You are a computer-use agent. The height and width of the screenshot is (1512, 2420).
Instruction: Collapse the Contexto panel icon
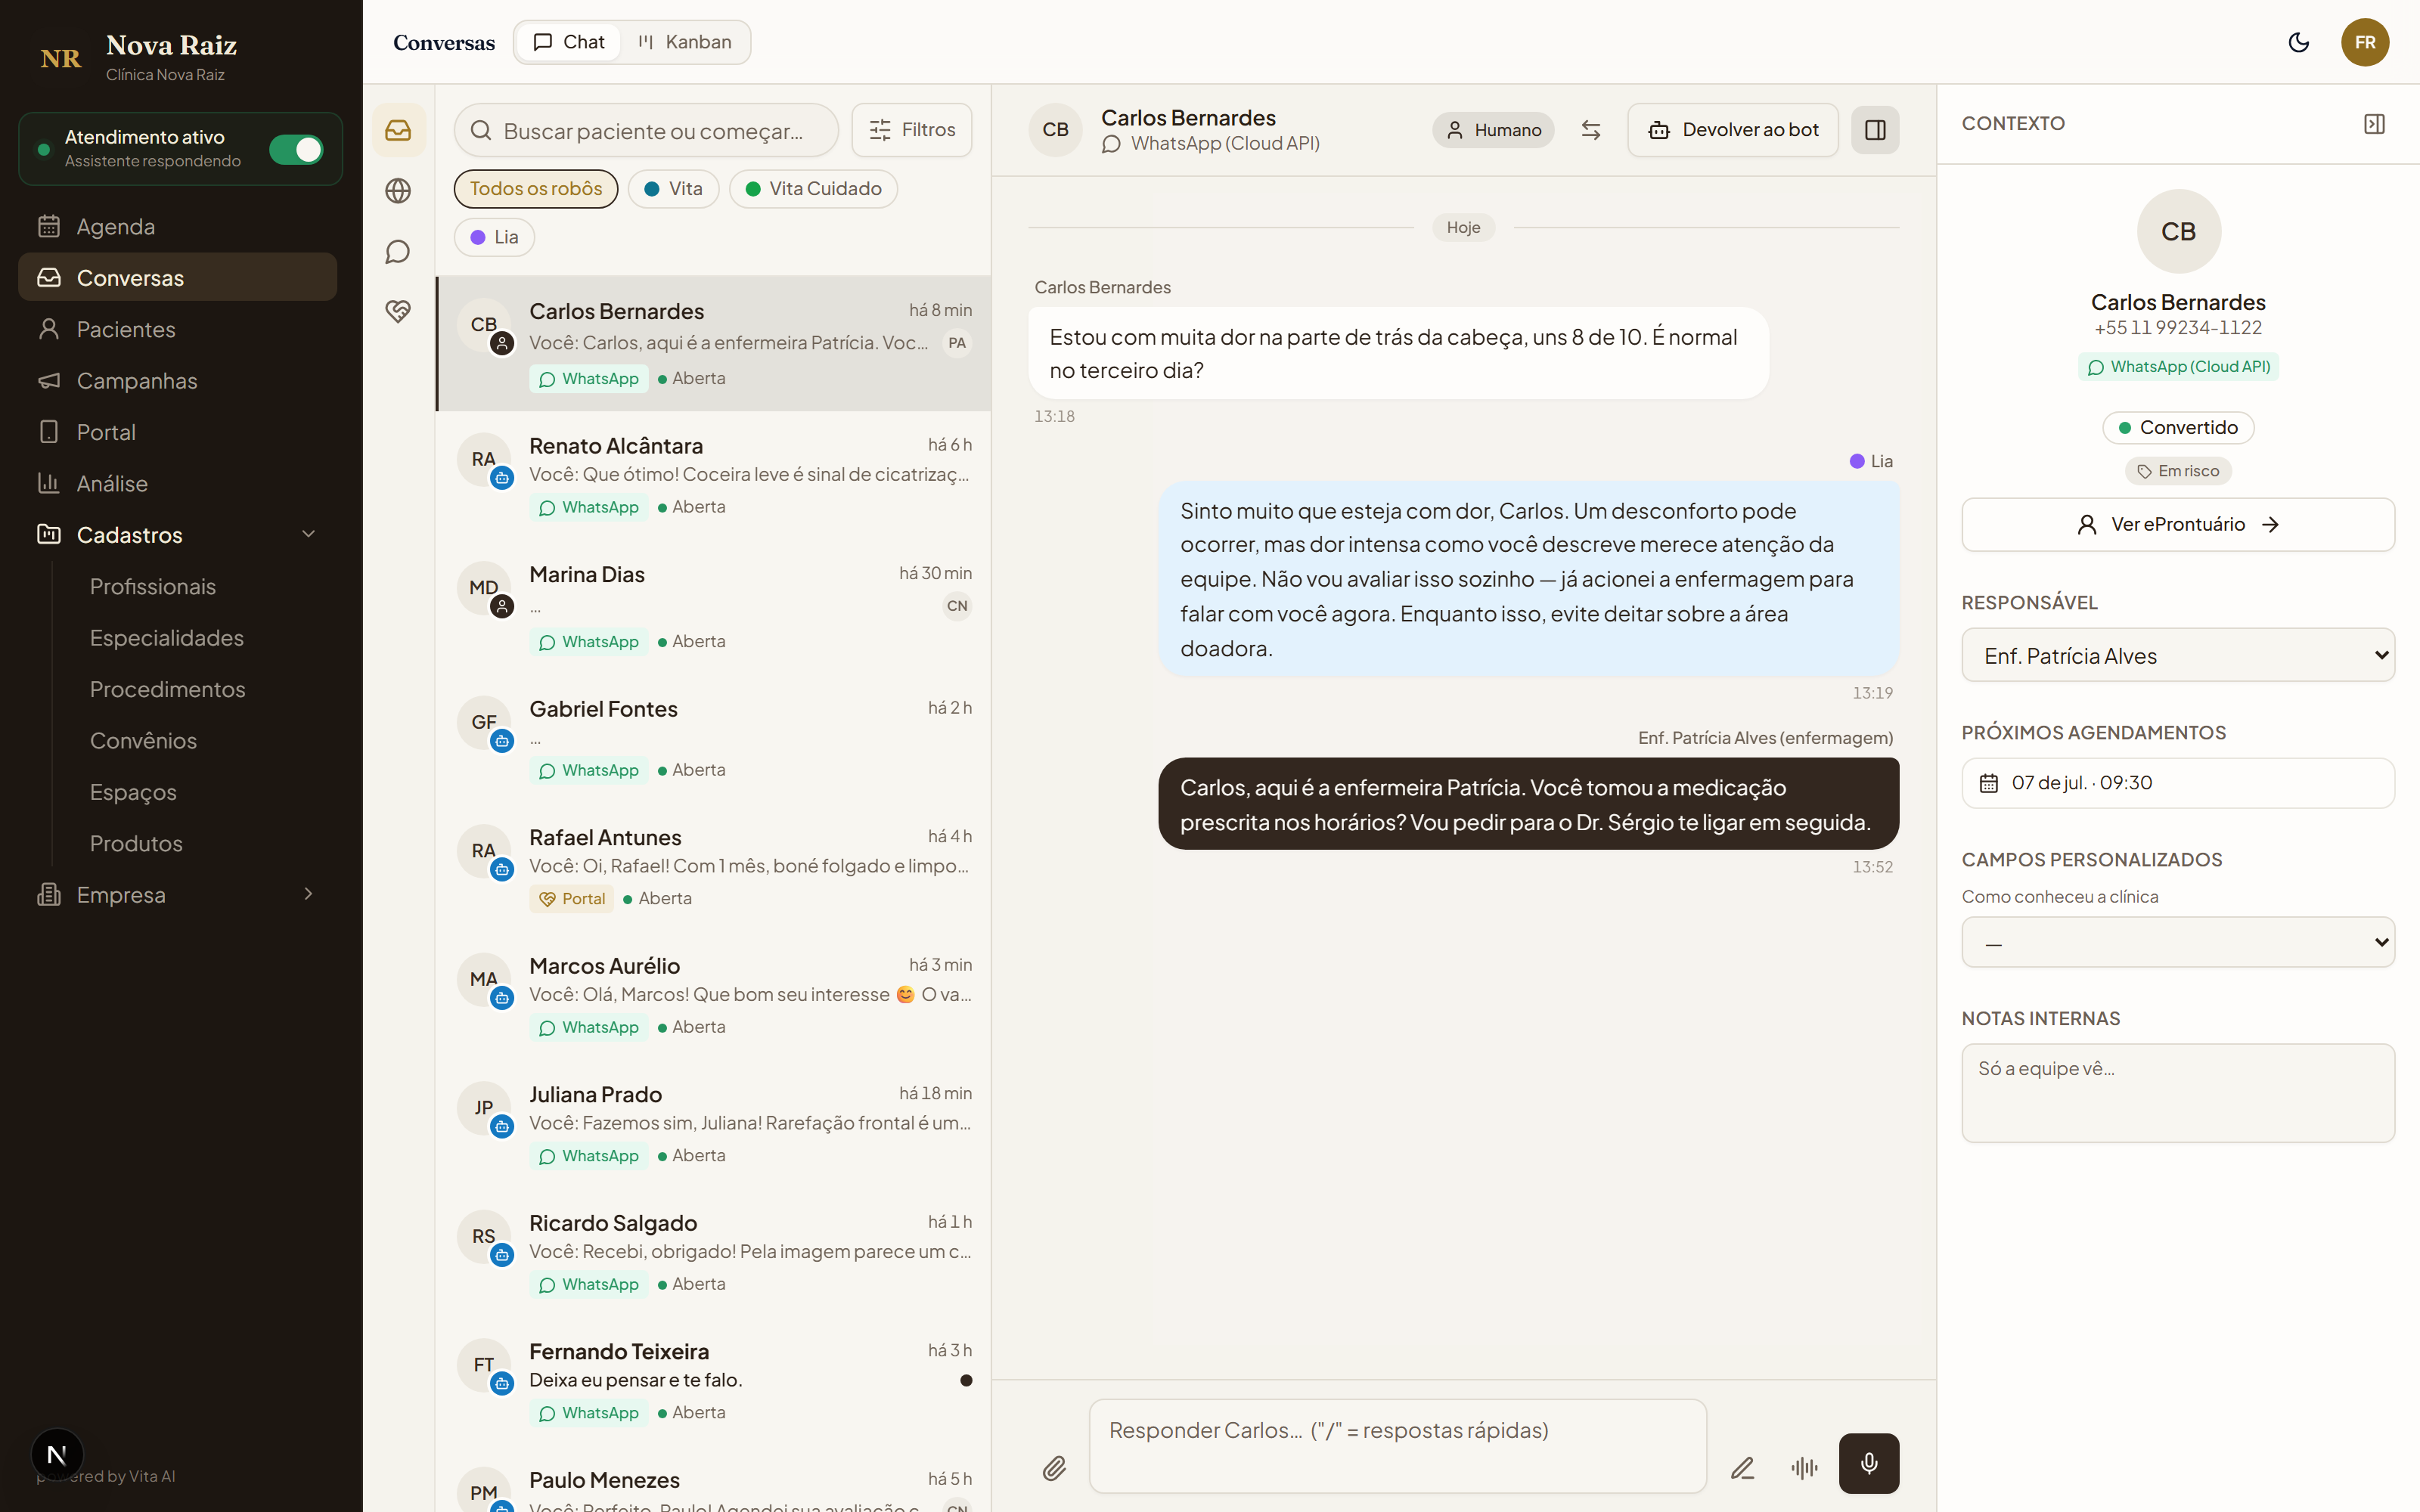click(2374, 124)
